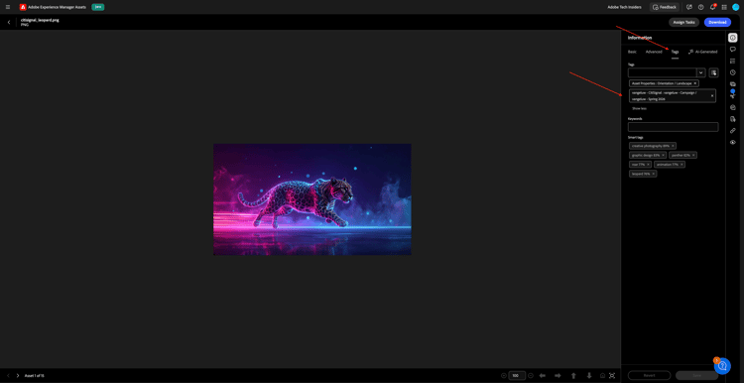Select the Tags tab
This screenshot has width=744, height=383.
click(x=675, y=52)
